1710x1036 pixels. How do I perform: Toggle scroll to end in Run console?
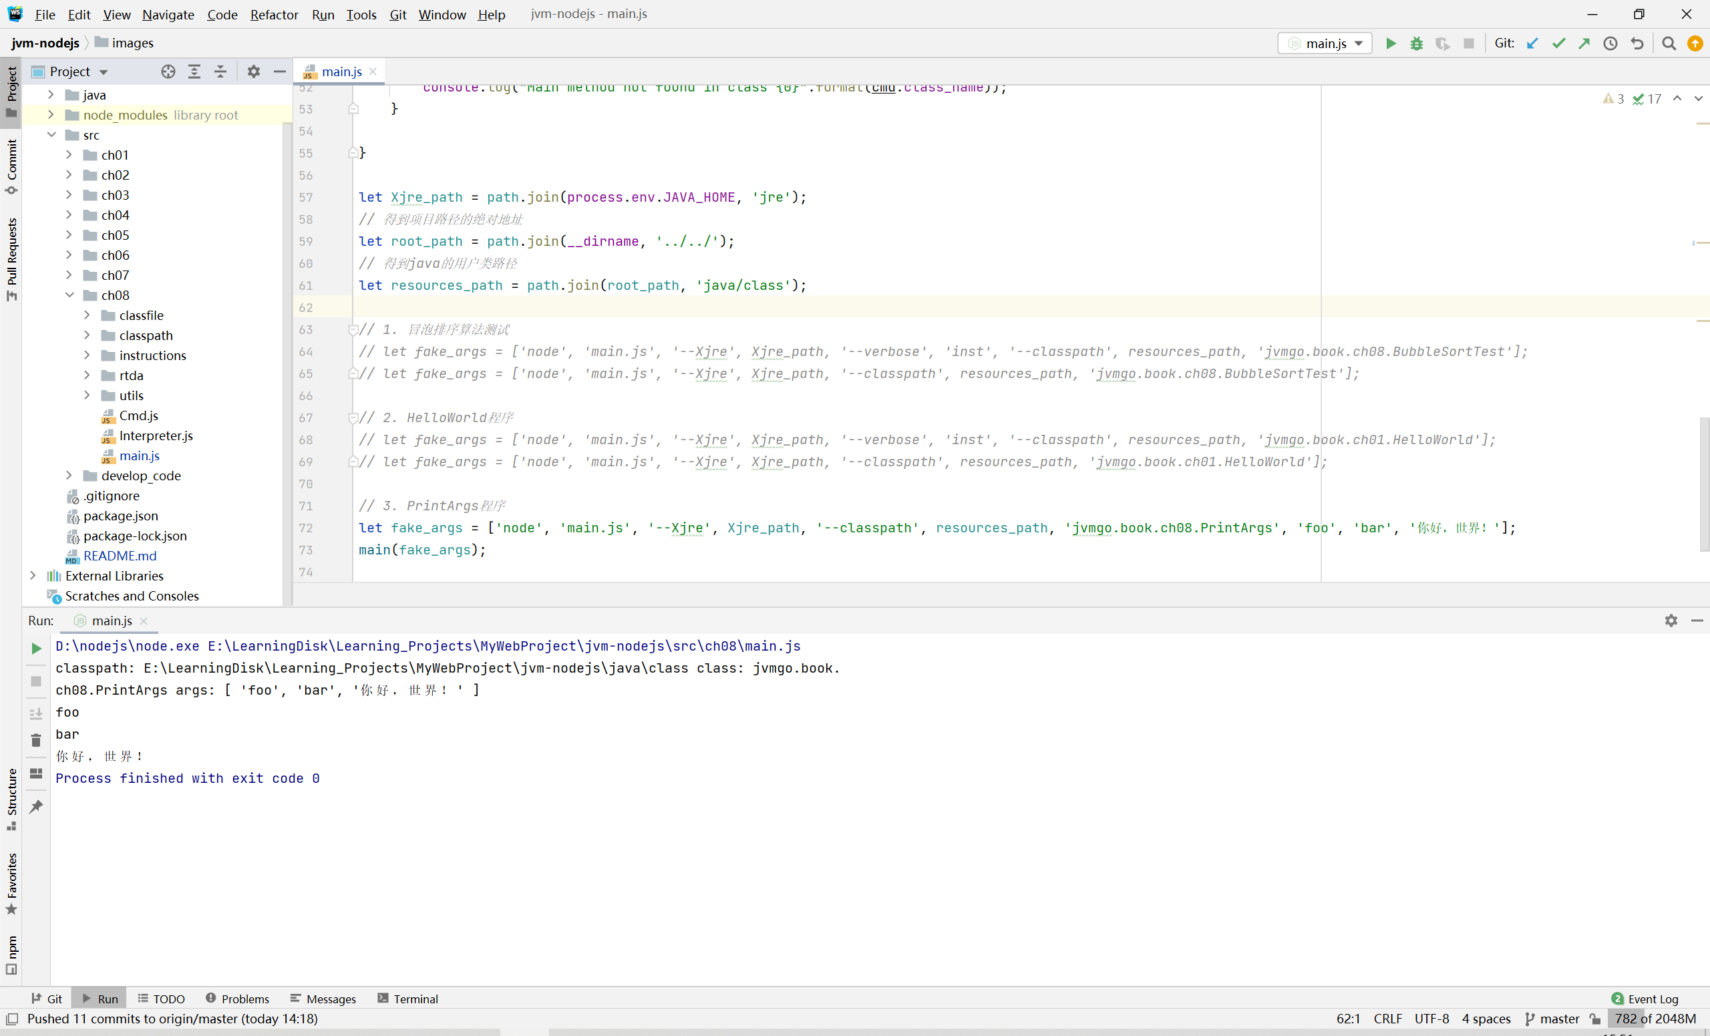tap(36, 713)
